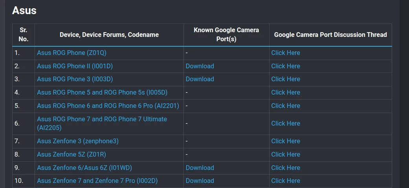Open Asus ROG Phone II (I001D) forum link
The height and width of the screenshot is (188, 409).
tap(75, 66)
